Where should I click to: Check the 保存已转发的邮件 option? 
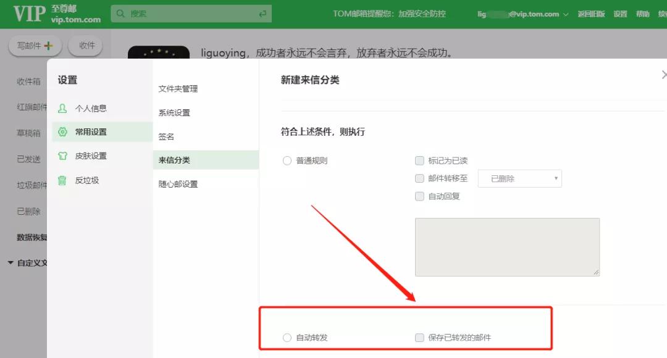(419, 338)
